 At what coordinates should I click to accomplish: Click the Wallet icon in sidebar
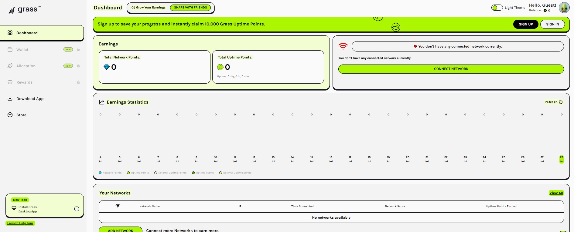[10, 49]
